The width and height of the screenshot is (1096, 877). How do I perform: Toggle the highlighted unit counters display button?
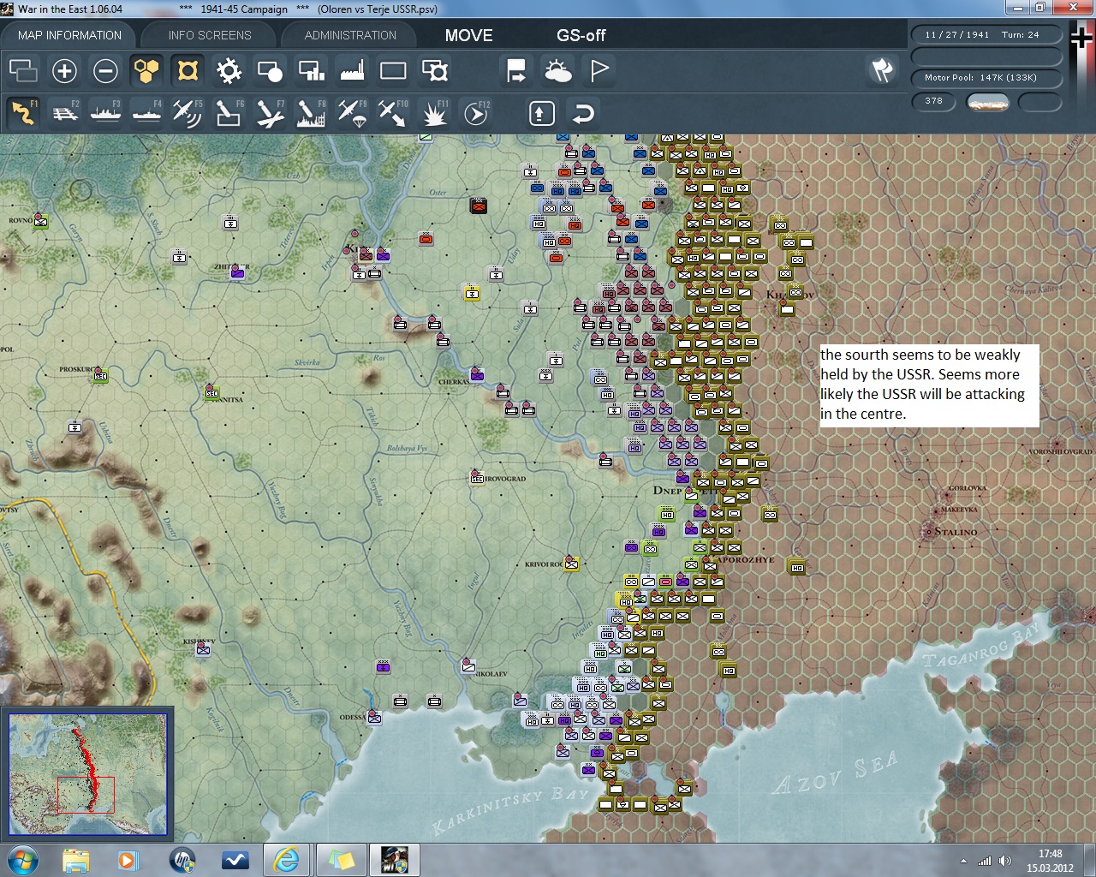(188, 71)
